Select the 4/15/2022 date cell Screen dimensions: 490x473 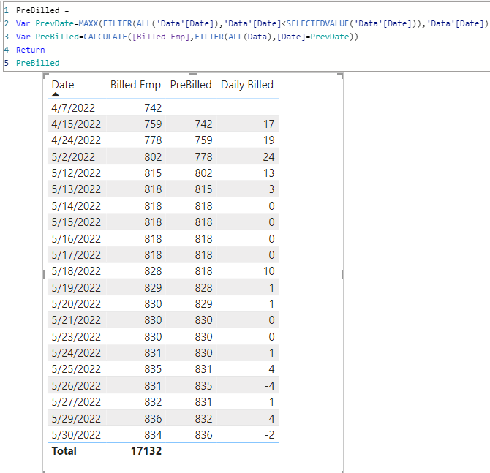pyautogui.click(x=76, y=124)
